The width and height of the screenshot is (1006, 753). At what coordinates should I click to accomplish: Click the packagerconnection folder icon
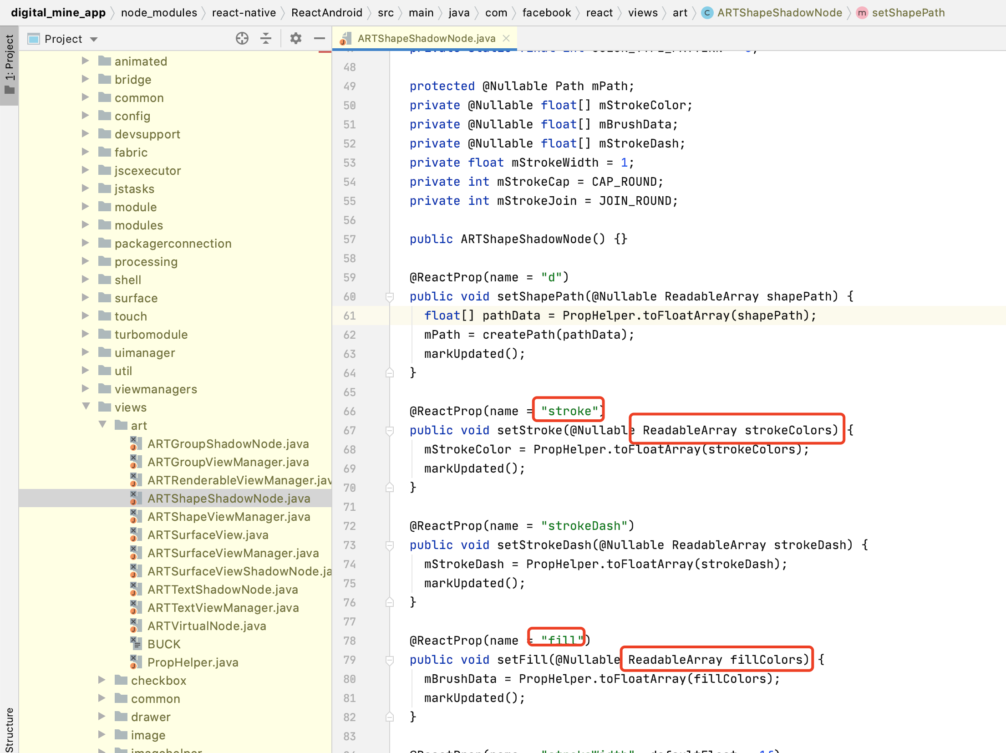tap(105, 243)
